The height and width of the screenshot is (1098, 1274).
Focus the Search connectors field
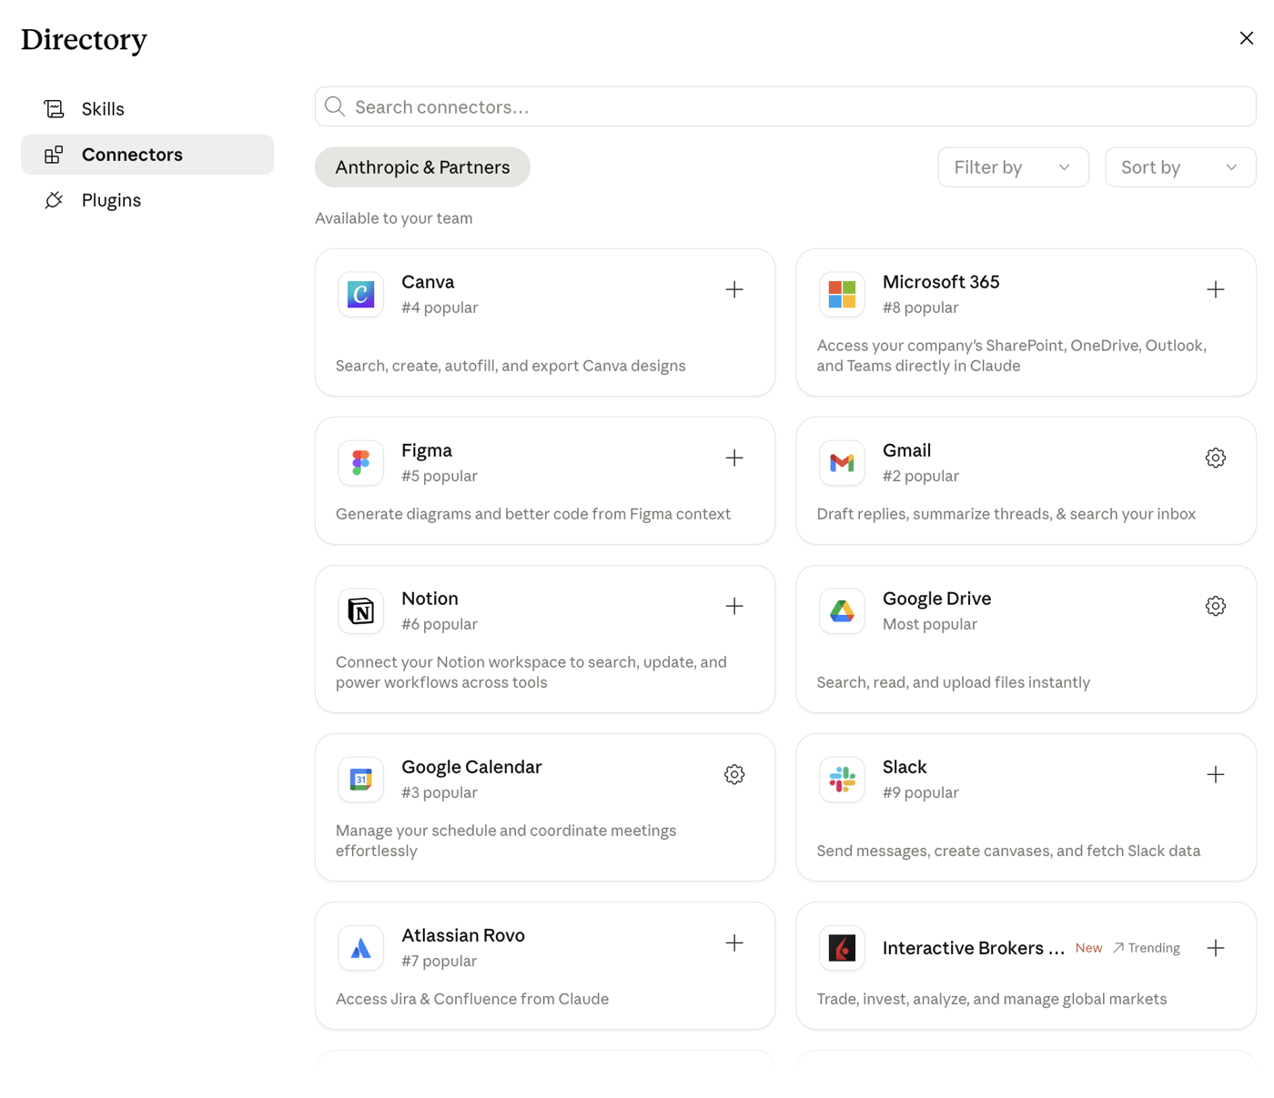[x=785, y=107]
